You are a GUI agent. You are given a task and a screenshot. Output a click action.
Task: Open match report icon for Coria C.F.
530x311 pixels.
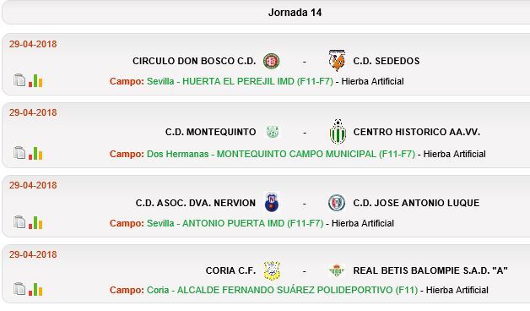(x=19, y=289)
